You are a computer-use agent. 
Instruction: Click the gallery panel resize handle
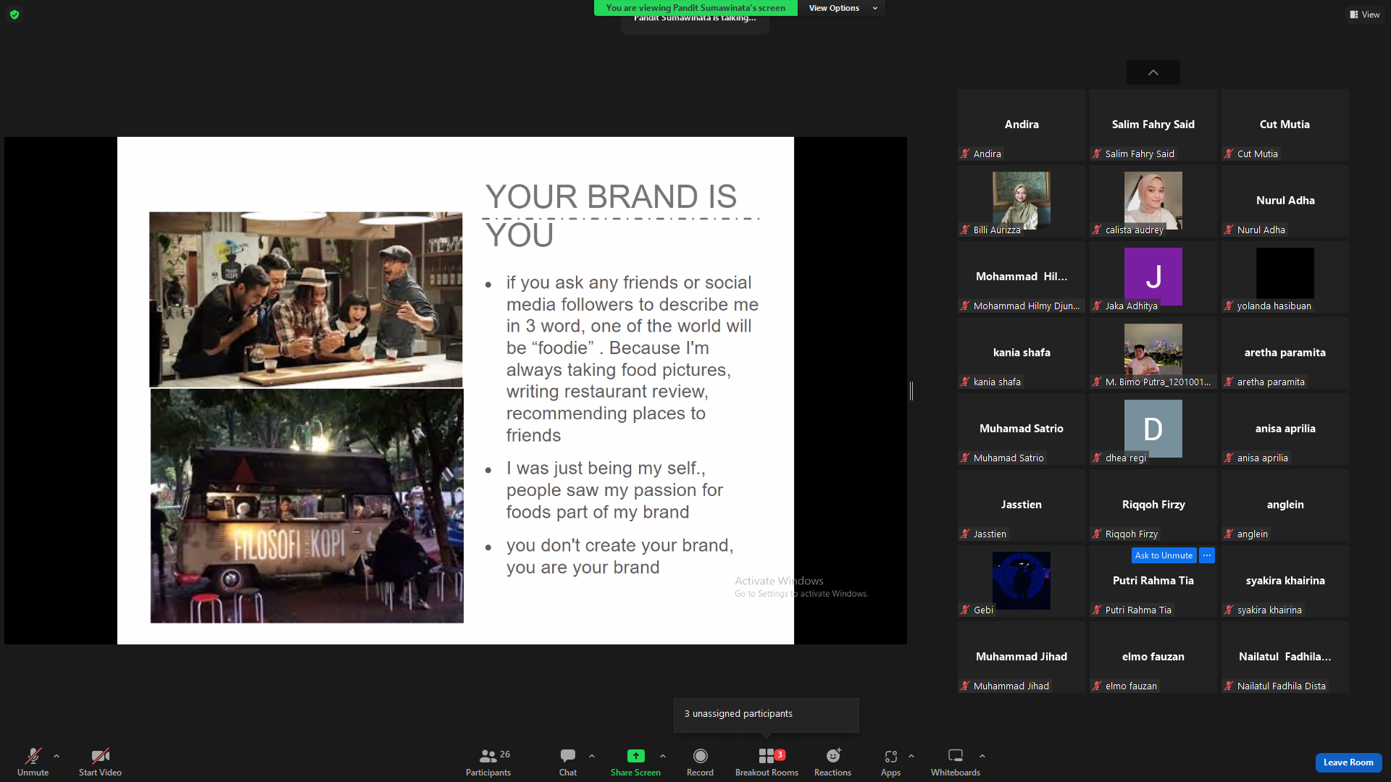[x=911, y=391]
